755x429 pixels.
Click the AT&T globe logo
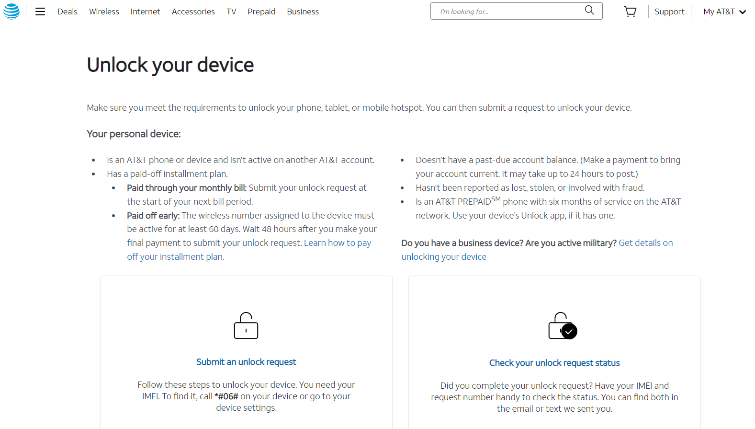[11, 12]
